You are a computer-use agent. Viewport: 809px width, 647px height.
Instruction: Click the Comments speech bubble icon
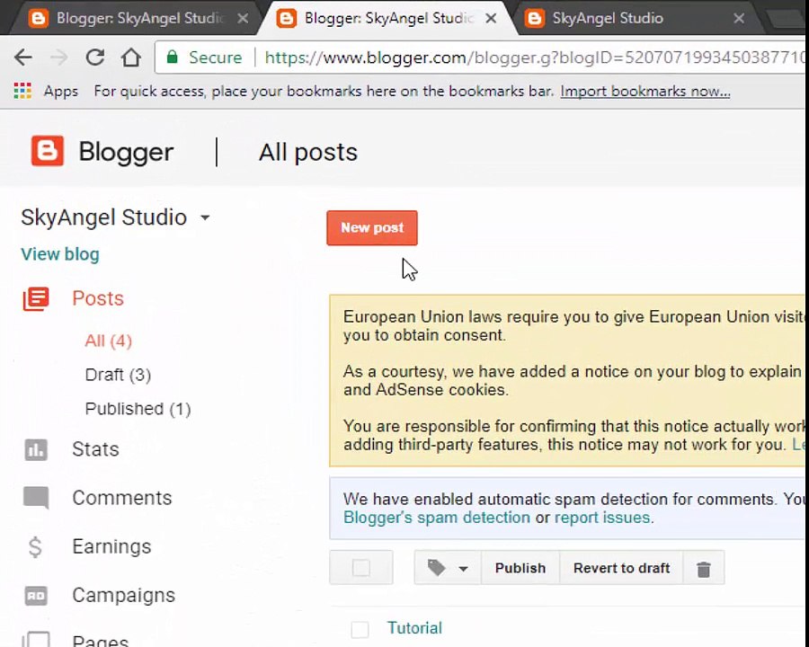click(x=36, y=498)
